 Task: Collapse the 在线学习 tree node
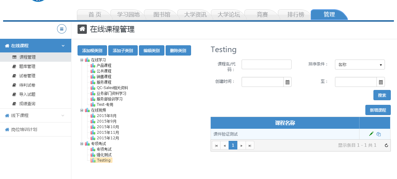[82, 60]
